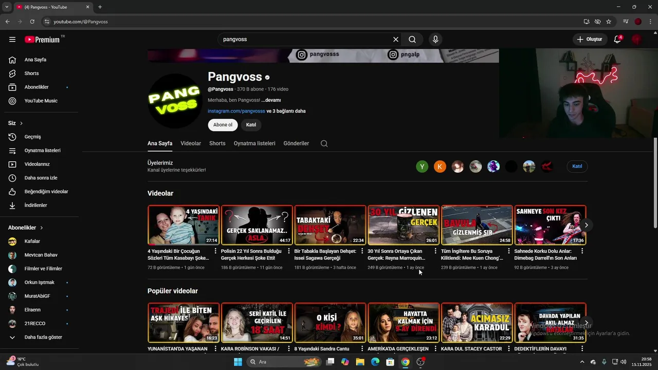The width and height of the screenshot is (658, 370).
Task: Go to YouTube Premium home logo
Action: click(42, 40)
